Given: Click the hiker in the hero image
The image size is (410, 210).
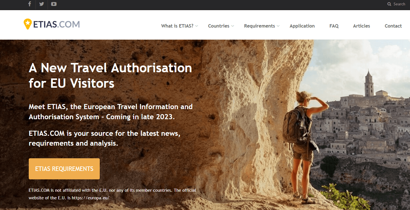Looking at the screenshot, I should point(305,146).
